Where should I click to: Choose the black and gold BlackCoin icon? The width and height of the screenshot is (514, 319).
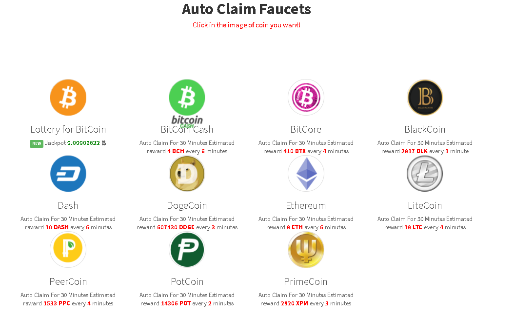point(425,98)
